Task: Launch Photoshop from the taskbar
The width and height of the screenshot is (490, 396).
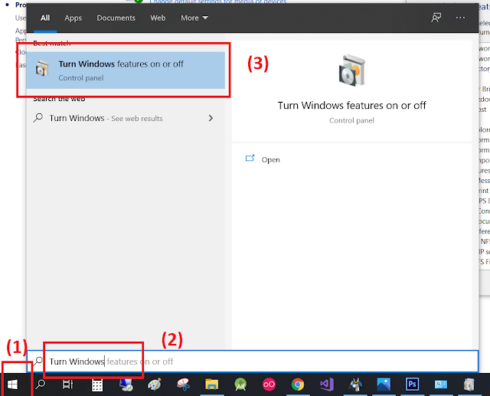Action: pos(412,385)
